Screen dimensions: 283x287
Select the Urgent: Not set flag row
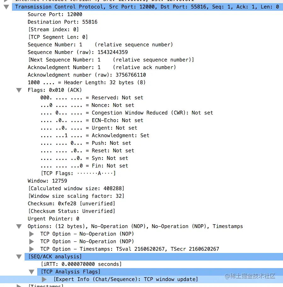coord(89,128)
